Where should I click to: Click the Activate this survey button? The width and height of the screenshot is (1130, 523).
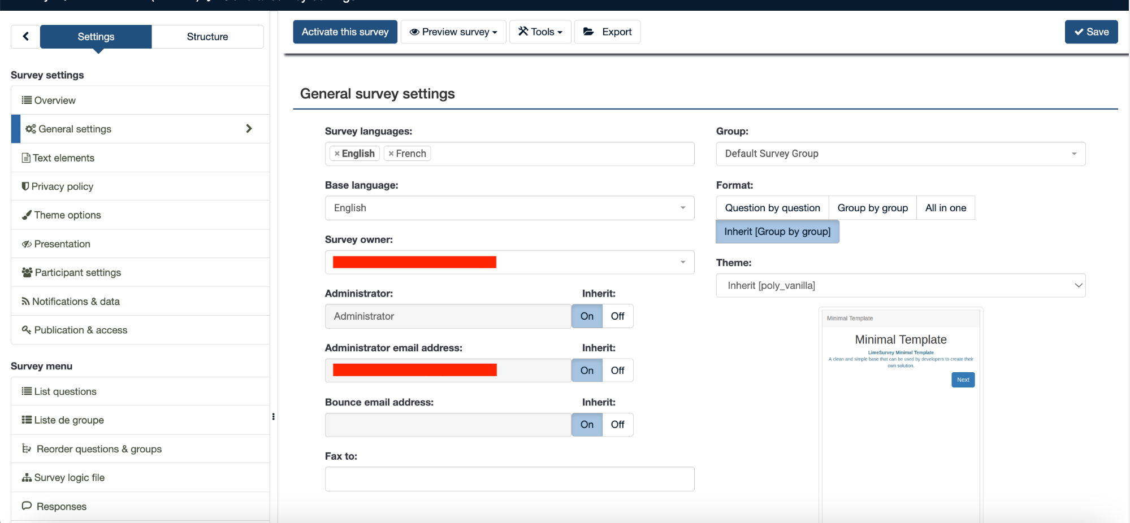345,32
